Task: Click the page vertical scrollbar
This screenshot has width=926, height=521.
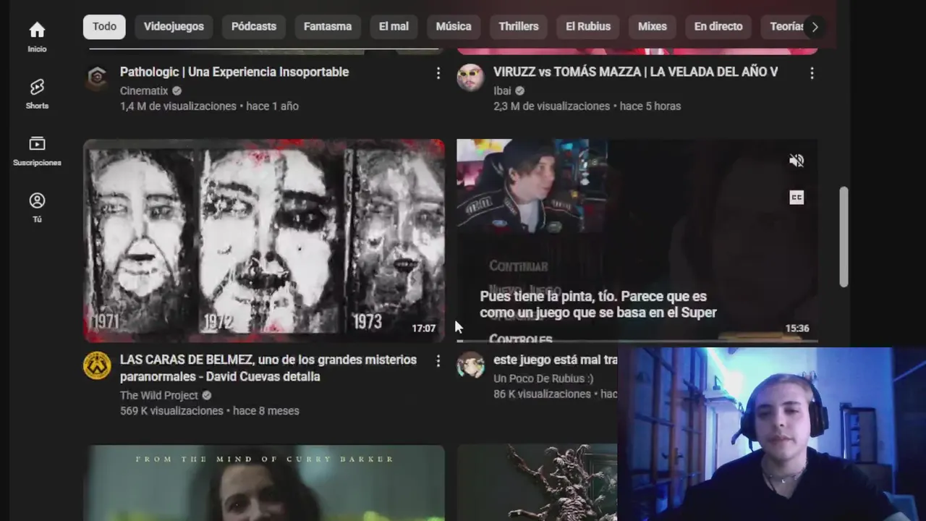Action: (x=844, y=237)
